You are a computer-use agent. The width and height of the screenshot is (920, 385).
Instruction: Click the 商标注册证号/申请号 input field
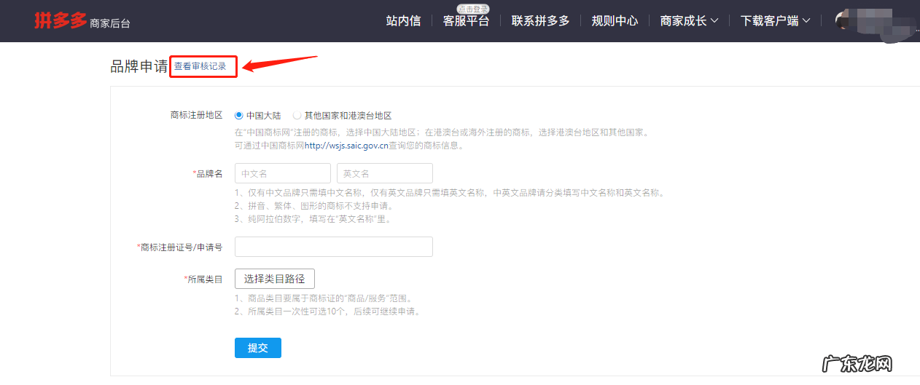tap(334, 247)
